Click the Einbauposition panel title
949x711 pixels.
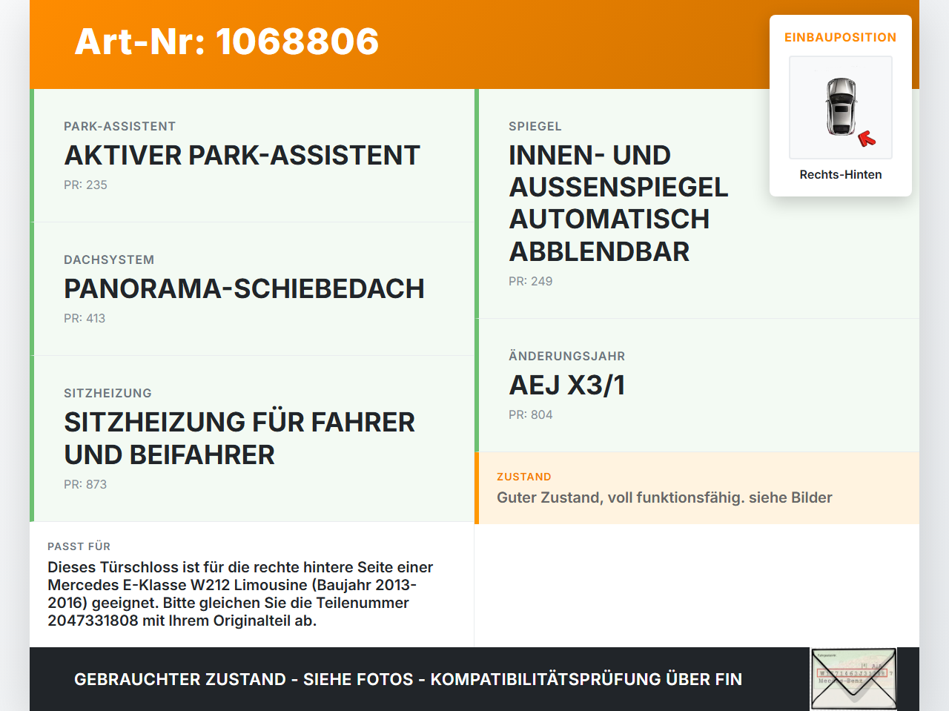841,37
